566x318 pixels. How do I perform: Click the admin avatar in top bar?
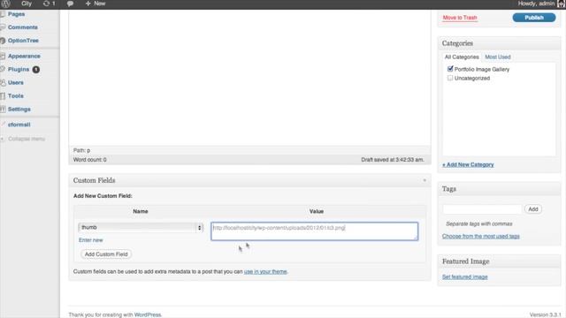click(562, 4)
